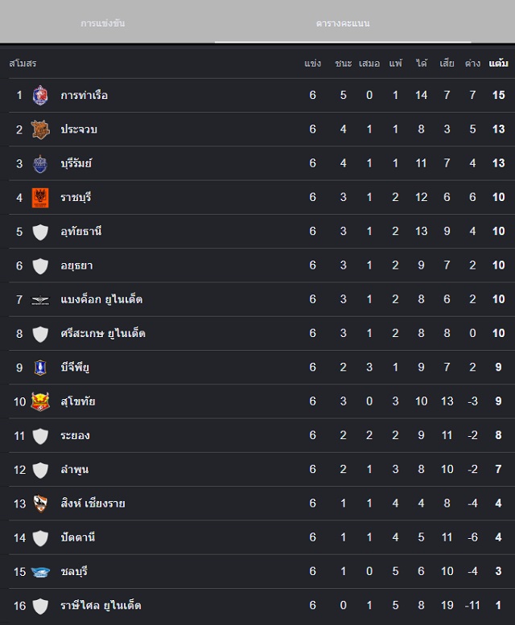The width and height of the screenshot is (515, 625).
Task: Click the orange ราชบุรี team logo
Action: 40,198
